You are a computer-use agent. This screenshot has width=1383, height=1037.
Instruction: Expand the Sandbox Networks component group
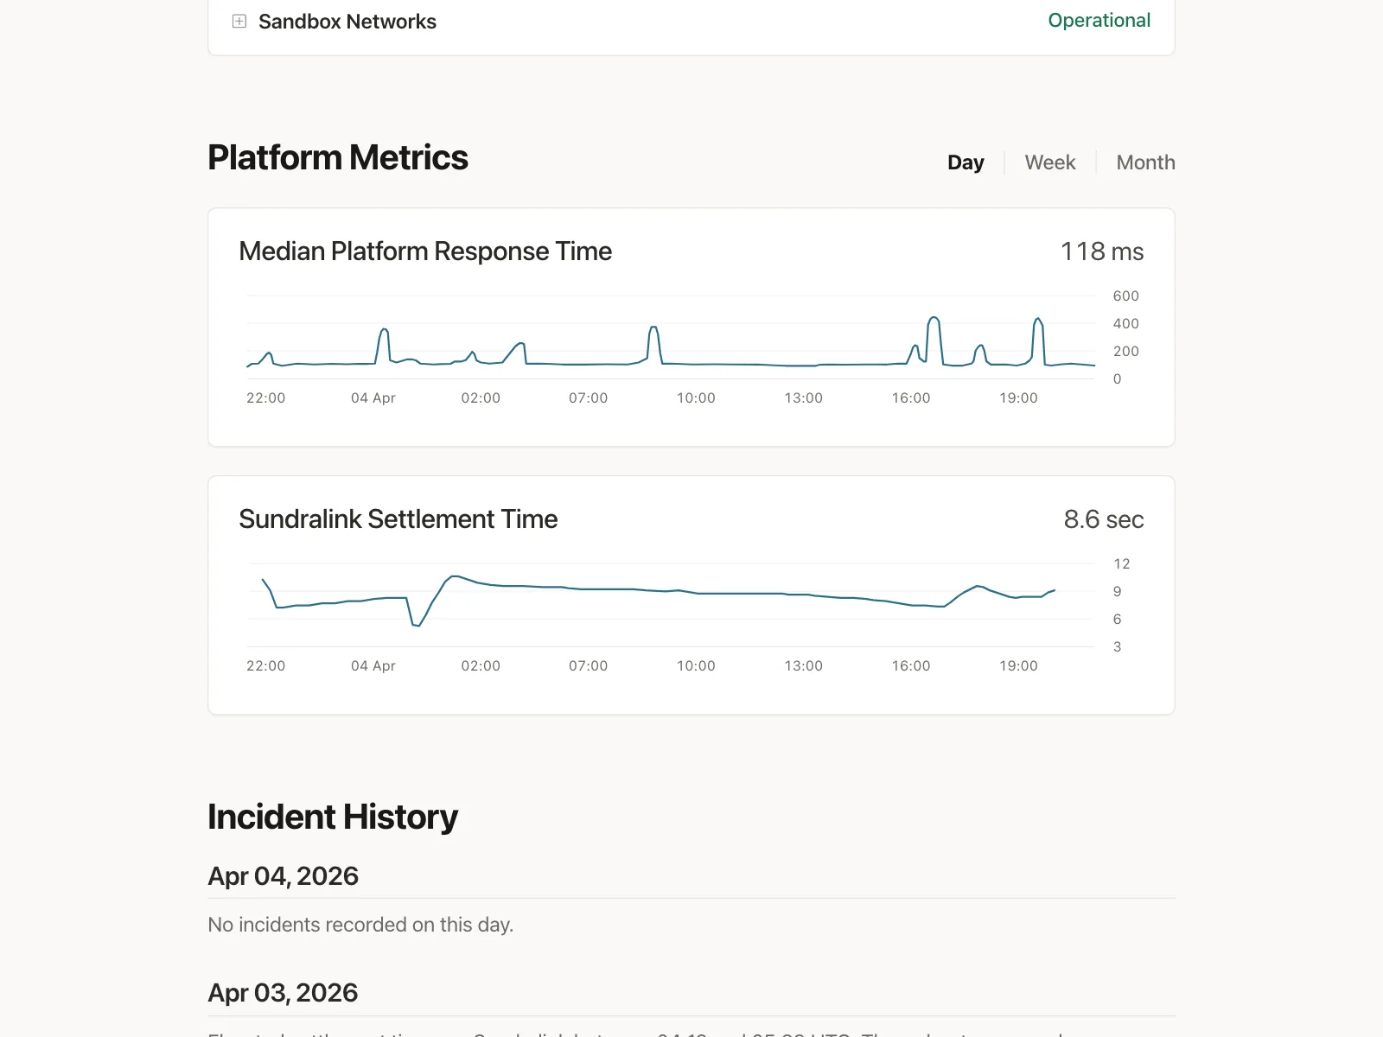pyautogui.click(x=239, y=22)
